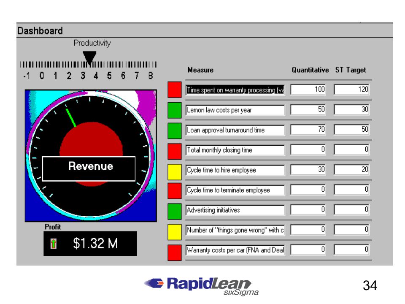This screenshot has height=304, width=405.
Task: Click the Revenue gauge dial
Action: tap(91, 156)
